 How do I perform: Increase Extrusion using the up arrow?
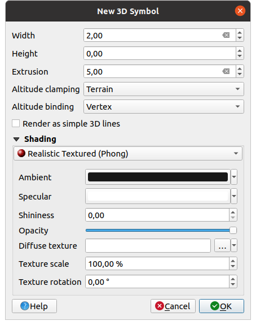point(240,69)
